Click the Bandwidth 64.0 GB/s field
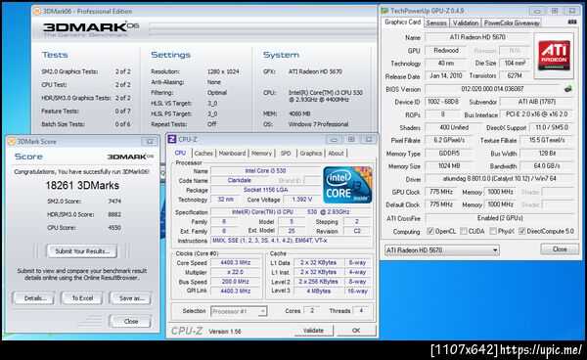The image size is (587, 360). tap(547, 165)
